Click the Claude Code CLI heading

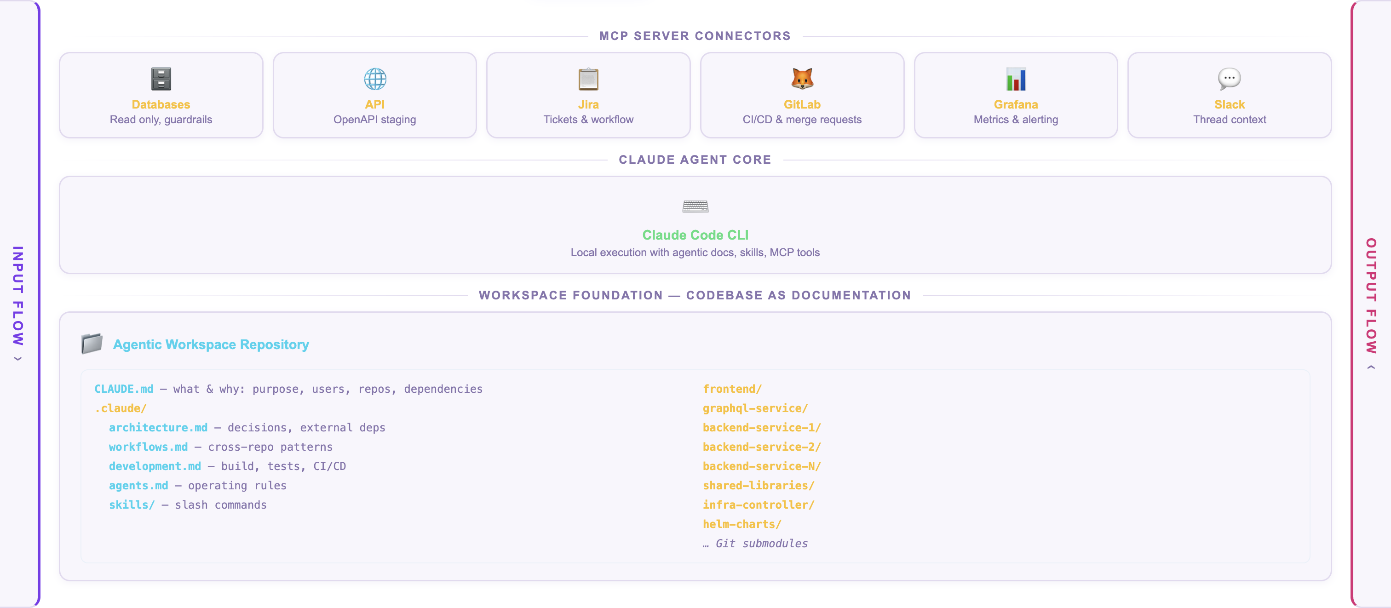(695, 235)
